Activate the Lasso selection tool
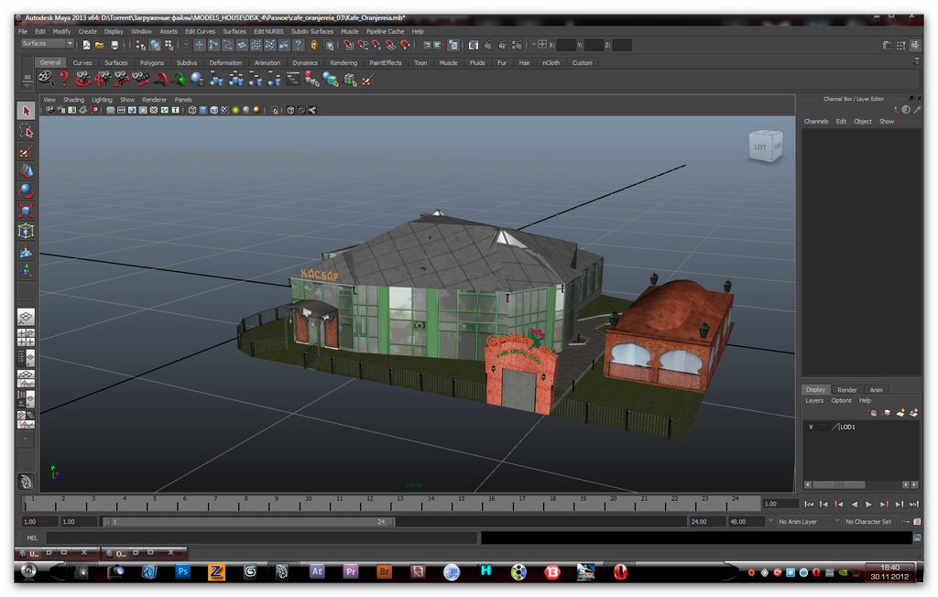 [26, 132]
